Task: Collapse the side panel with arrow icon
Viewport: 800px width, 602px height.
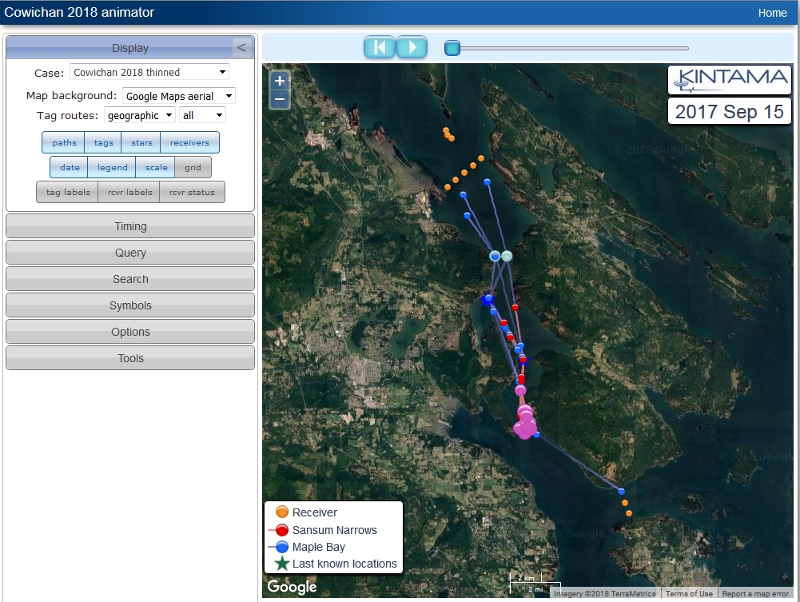Action: pos(241,48)
